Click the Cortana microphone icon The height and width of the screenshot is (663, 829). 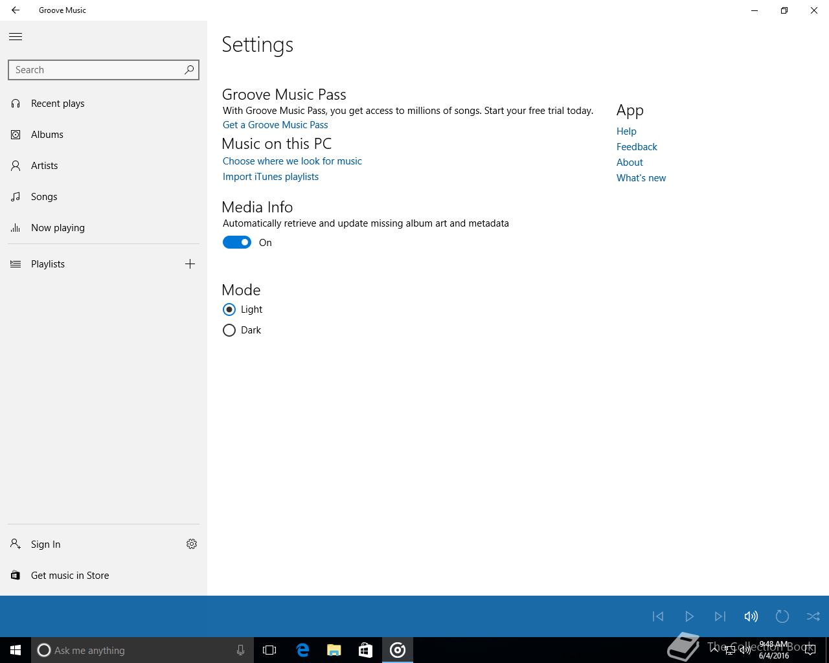pos(240,650)
